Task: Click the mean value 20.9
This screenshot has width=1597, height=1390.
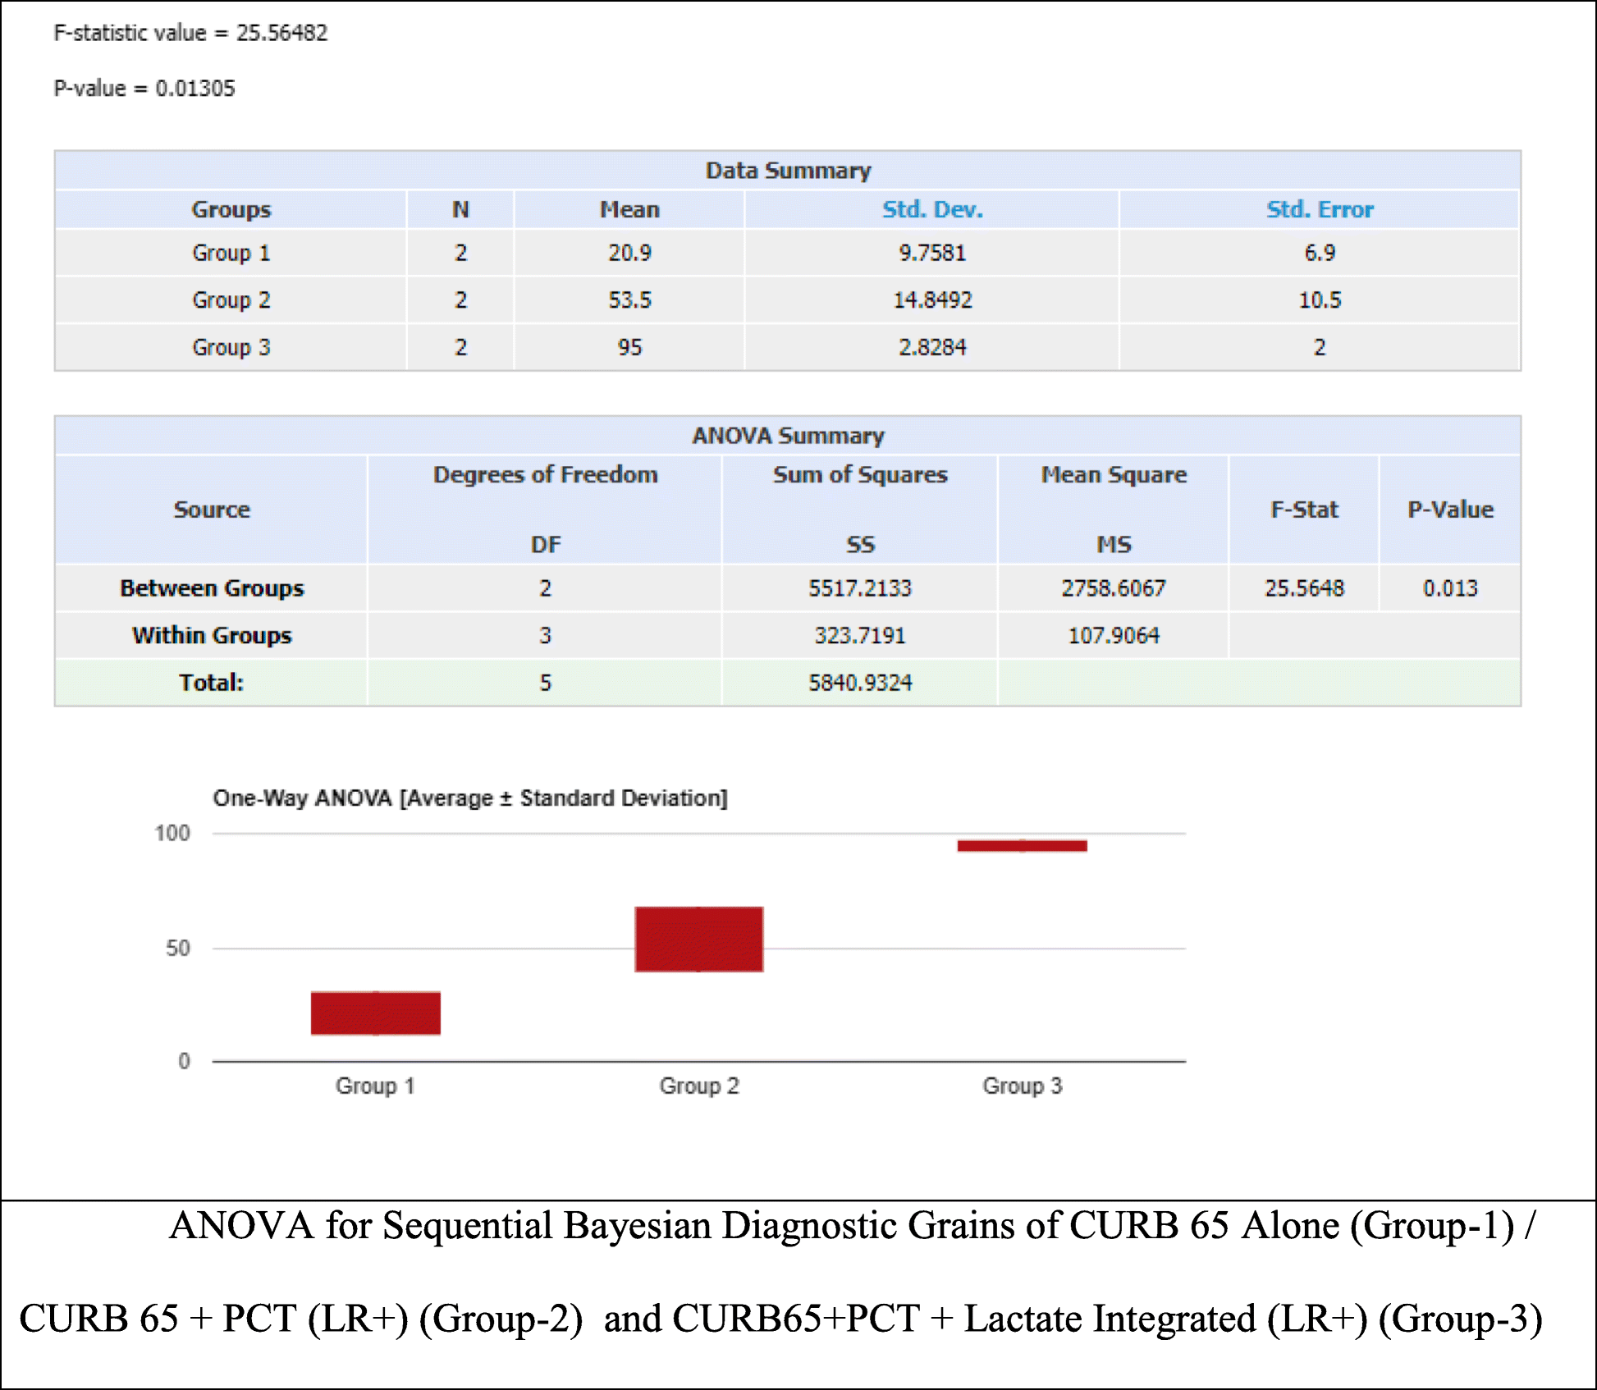Action: 629,253
